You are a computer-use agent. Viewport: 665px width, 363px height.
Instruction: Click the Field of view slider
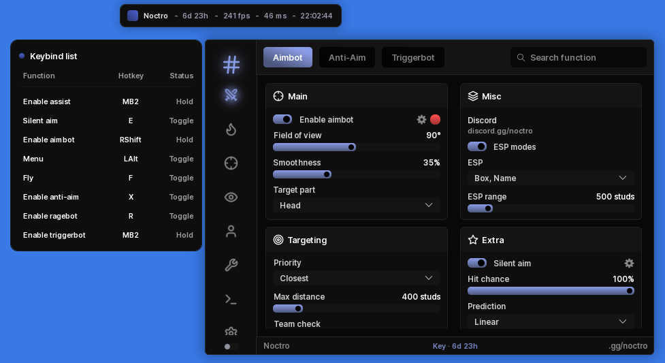(356, 147)
